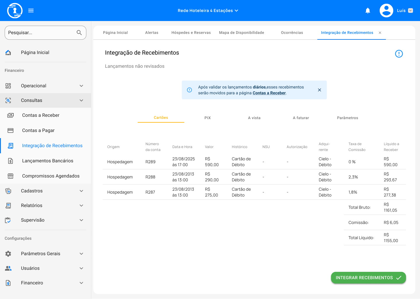Dismiss the info banner message
This screenshot has width=420, height=299.
coord(319,90)
